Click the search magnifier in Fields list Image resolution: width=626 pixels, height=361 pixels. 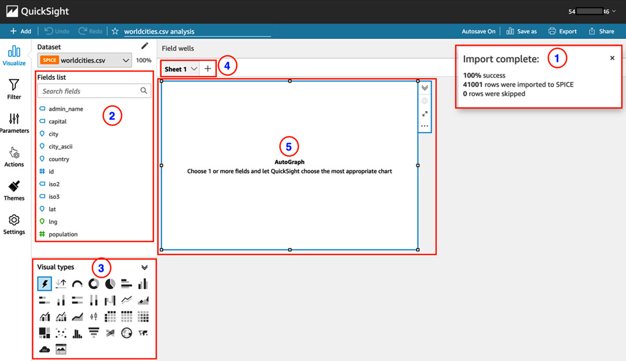143,91
